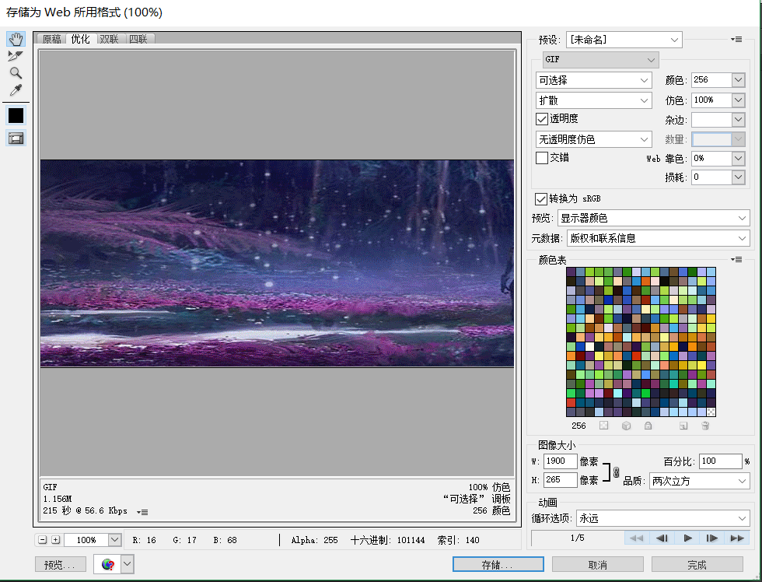Open the 品质 两次立方 dropdown
Viewport: 762px width, 582px height.
(x=699, y=481)
